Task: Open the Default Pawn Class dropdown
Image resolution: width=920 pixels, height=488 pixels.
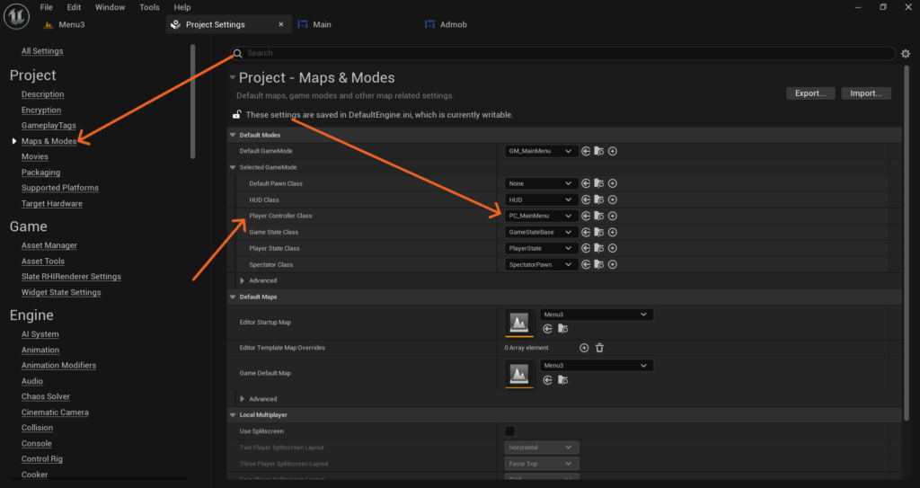Action: (540, 184)
